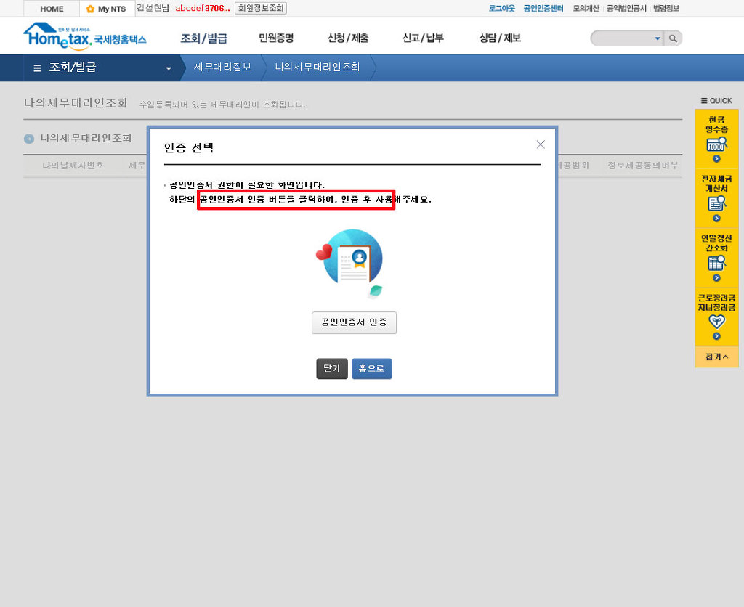744x607 pixels.
Task: Collapse the quick menu with 접기
Action: pos(716,357)
